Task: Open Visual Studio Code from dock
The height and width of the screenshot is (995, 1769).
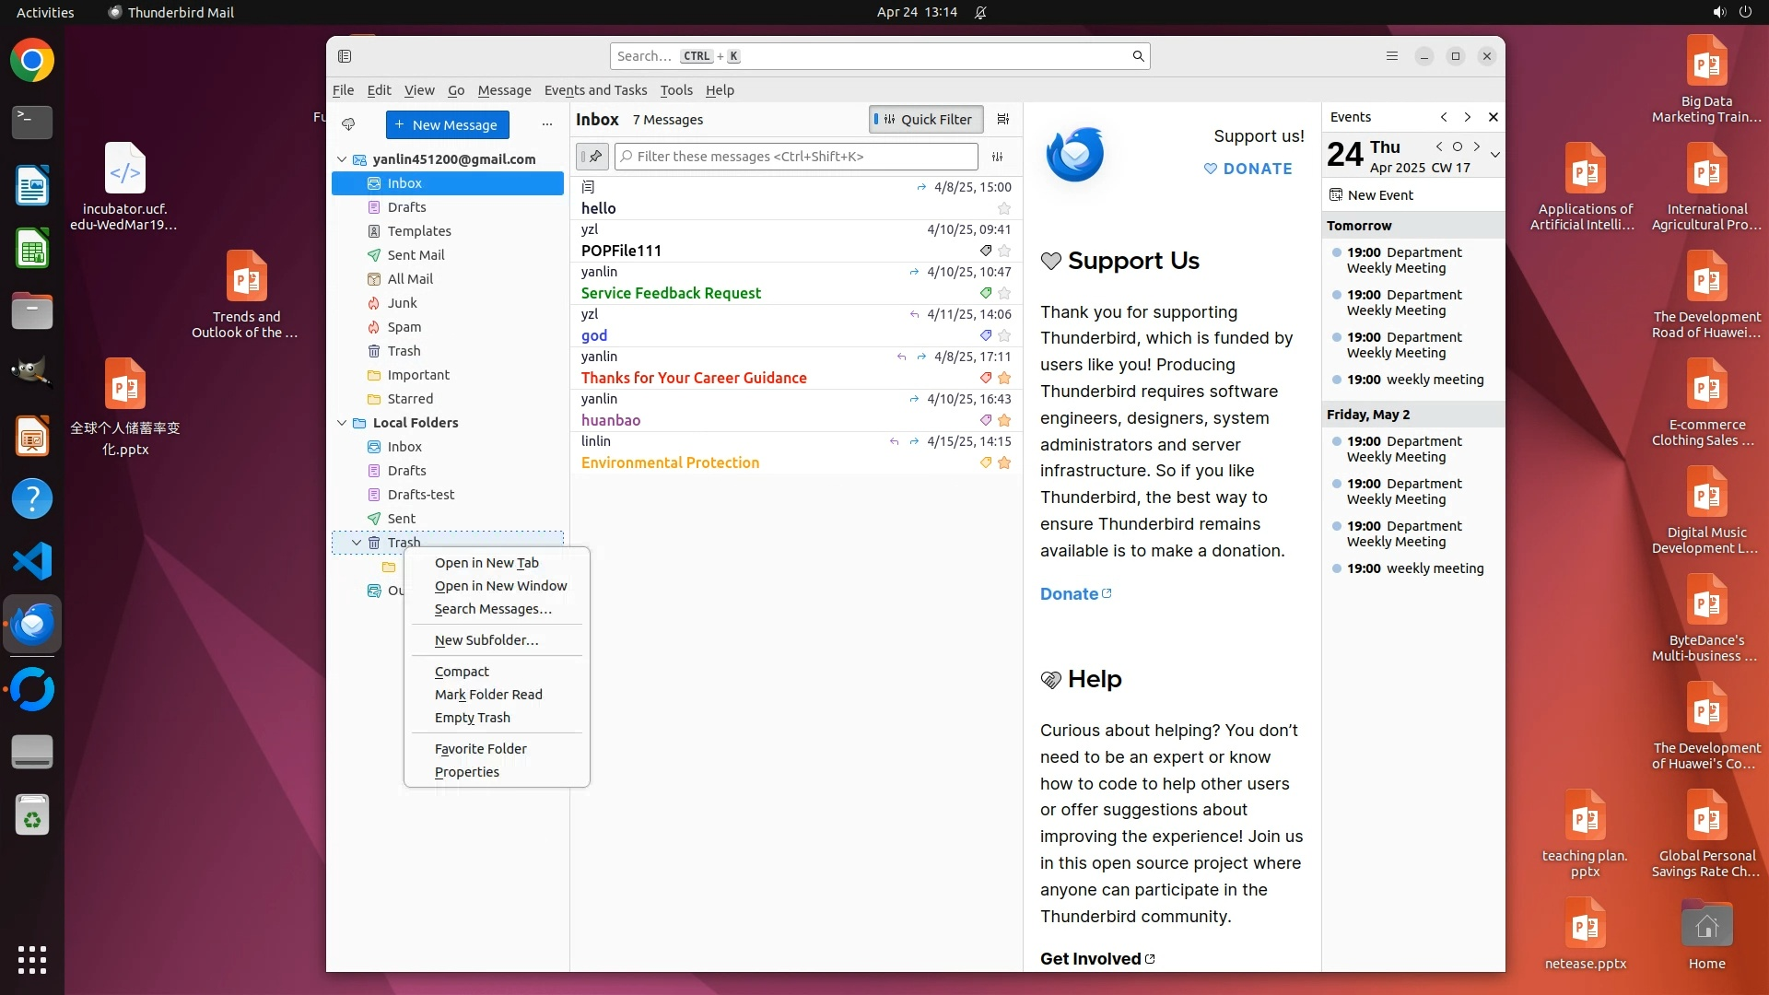Action: pos(32,561)
